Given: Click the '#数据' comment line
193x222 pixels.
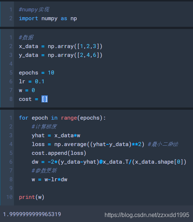Looking at the screenshot, I should (26, 37).
